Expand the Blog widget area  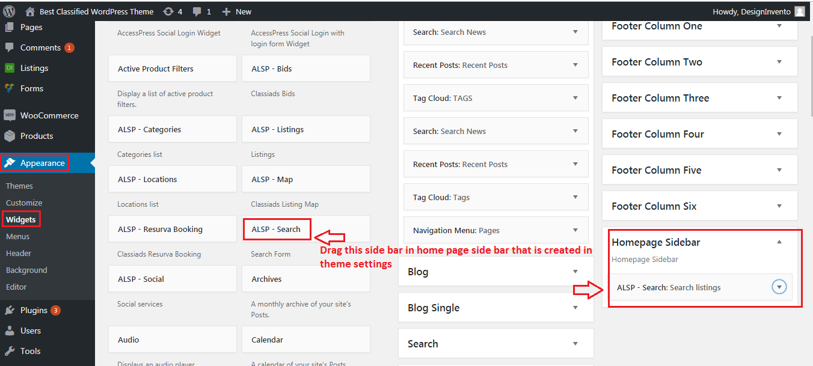click(x=575, y=272)
